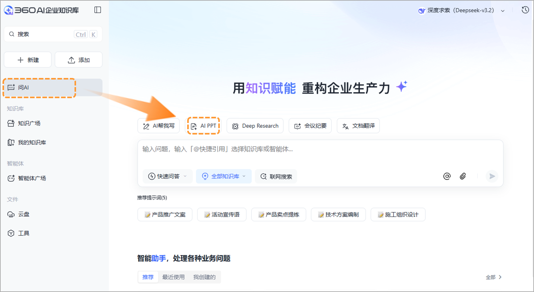Screen dimensions: 534x292
Task: Open the @ quick reference picker
Action: click(447, 176)
